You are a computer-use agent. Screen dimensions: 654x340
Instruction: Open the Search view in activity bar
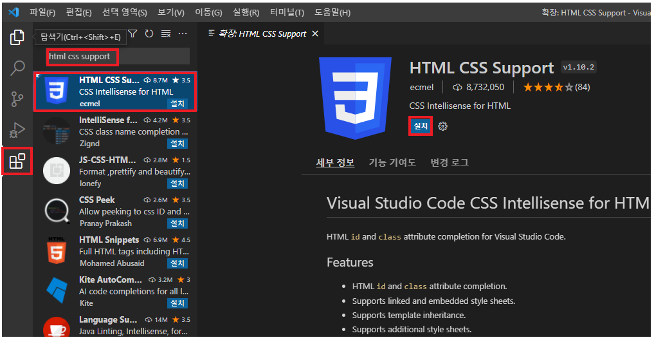[17, 68]
